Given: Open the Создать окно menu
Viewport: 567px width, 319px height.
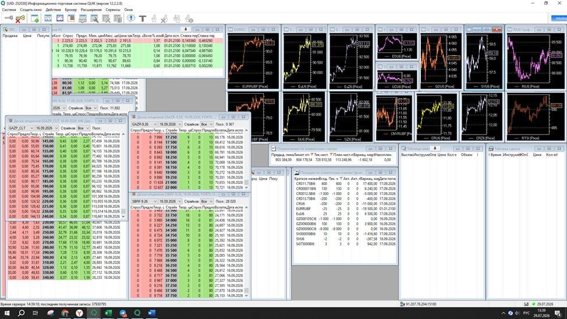Looking at the screenshot, I should click(x=31, y=10).
